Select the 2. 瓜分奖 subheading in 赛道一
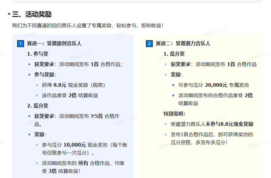The image size is (271, 178). (x=38, y=106)
